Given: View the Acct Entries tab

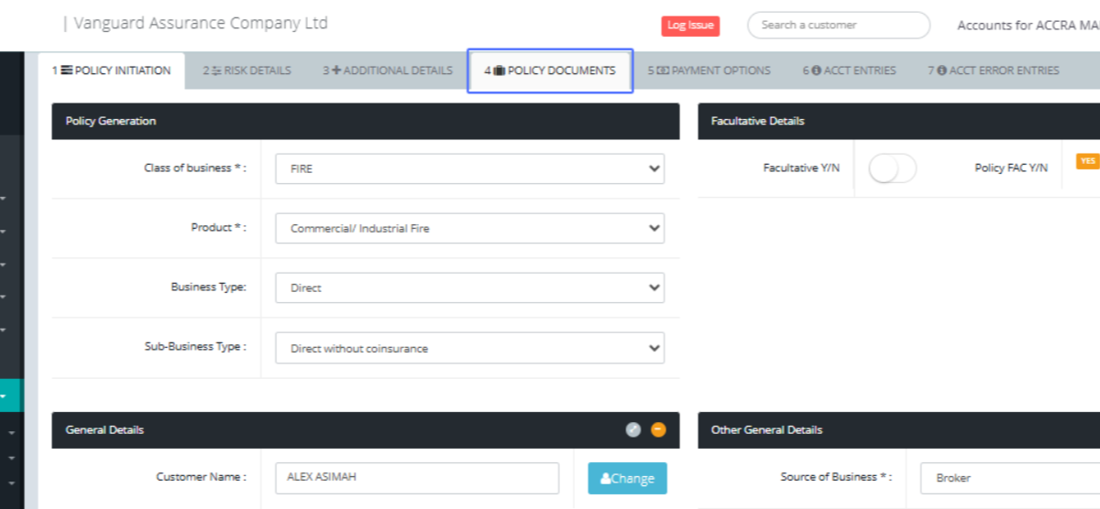Looking at the screenshot, I should pos(849,70).
